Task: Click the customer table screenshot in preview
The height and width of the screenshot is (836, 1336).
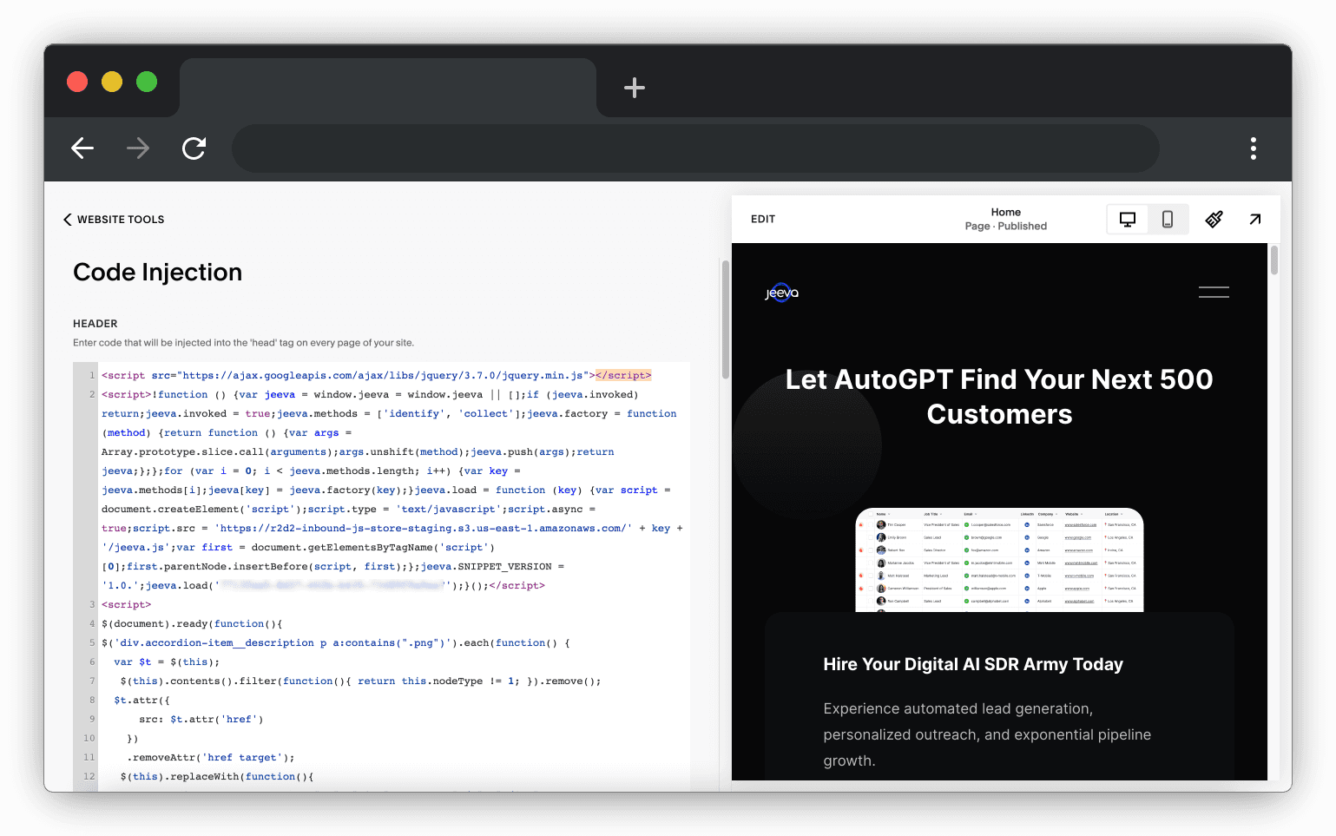Action: tap(999, 560)
